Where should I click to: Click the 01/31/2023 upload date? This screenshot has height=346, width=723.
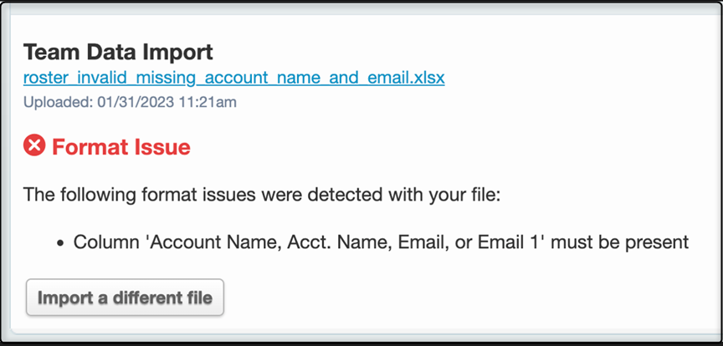point(126,103)
